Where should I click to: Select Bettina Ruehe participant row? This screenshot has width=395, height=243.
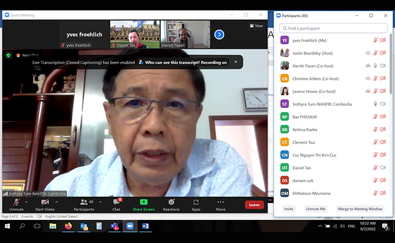pos(333,130)
